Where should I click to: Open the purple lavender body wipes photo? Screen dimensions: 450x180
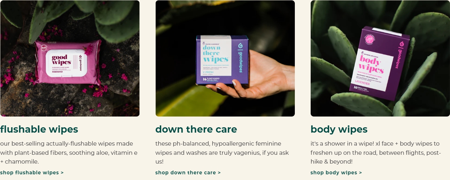pyautogui.click(x=380, y=58)
